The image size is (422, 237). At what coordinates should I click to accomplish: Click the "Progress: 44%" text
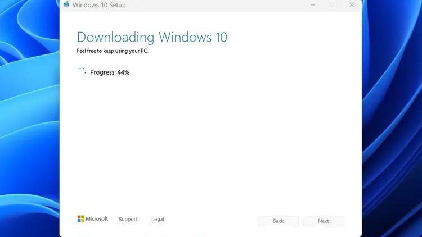[x=110, y=72]
